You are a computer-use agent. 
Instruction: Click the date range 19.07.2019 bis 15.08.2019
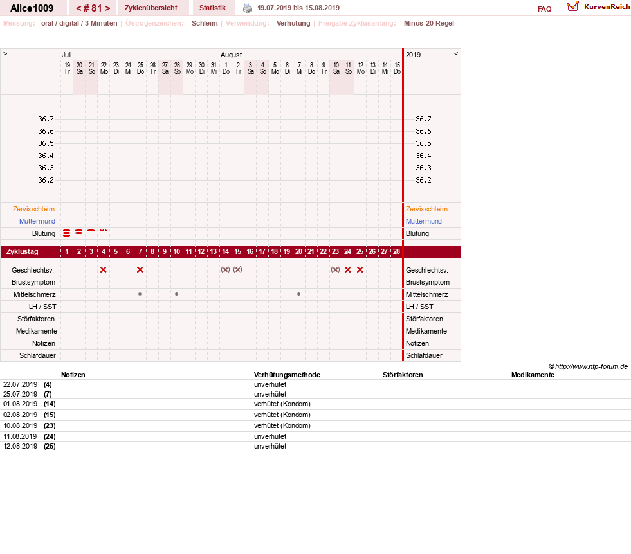[x=298, y=8]
